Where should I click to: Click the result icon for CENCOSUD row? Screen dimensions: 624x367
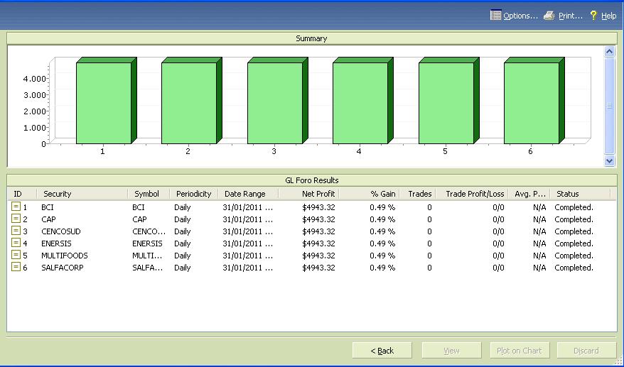[x=16, y=231]
